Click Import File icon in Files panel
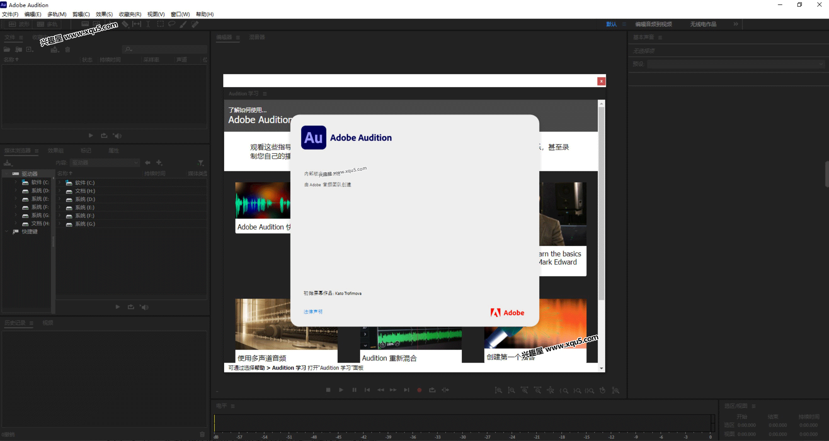The width and height of the screenshot is (829, 441). click(x=19, y=50)
